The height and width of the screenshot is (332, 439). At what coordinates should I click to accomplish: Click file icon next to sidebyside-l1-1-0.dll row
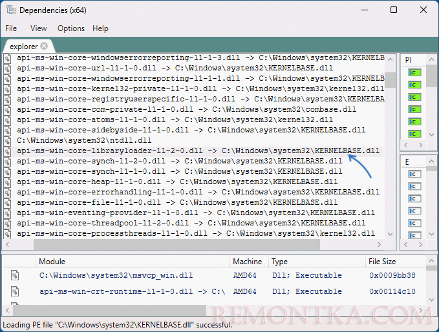[7, 131]
